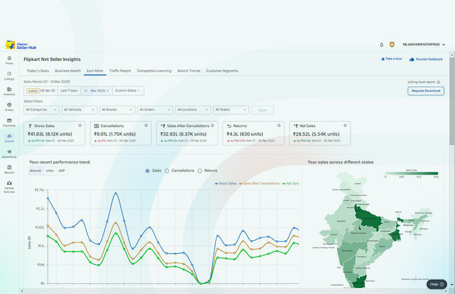
Task: Open the Competition Learning tab
Action: click(154, 71)
